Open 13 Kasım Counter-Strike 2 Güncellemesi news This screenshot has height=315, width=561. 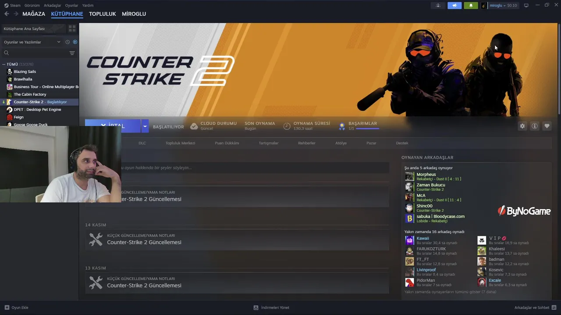coord(237,283)
